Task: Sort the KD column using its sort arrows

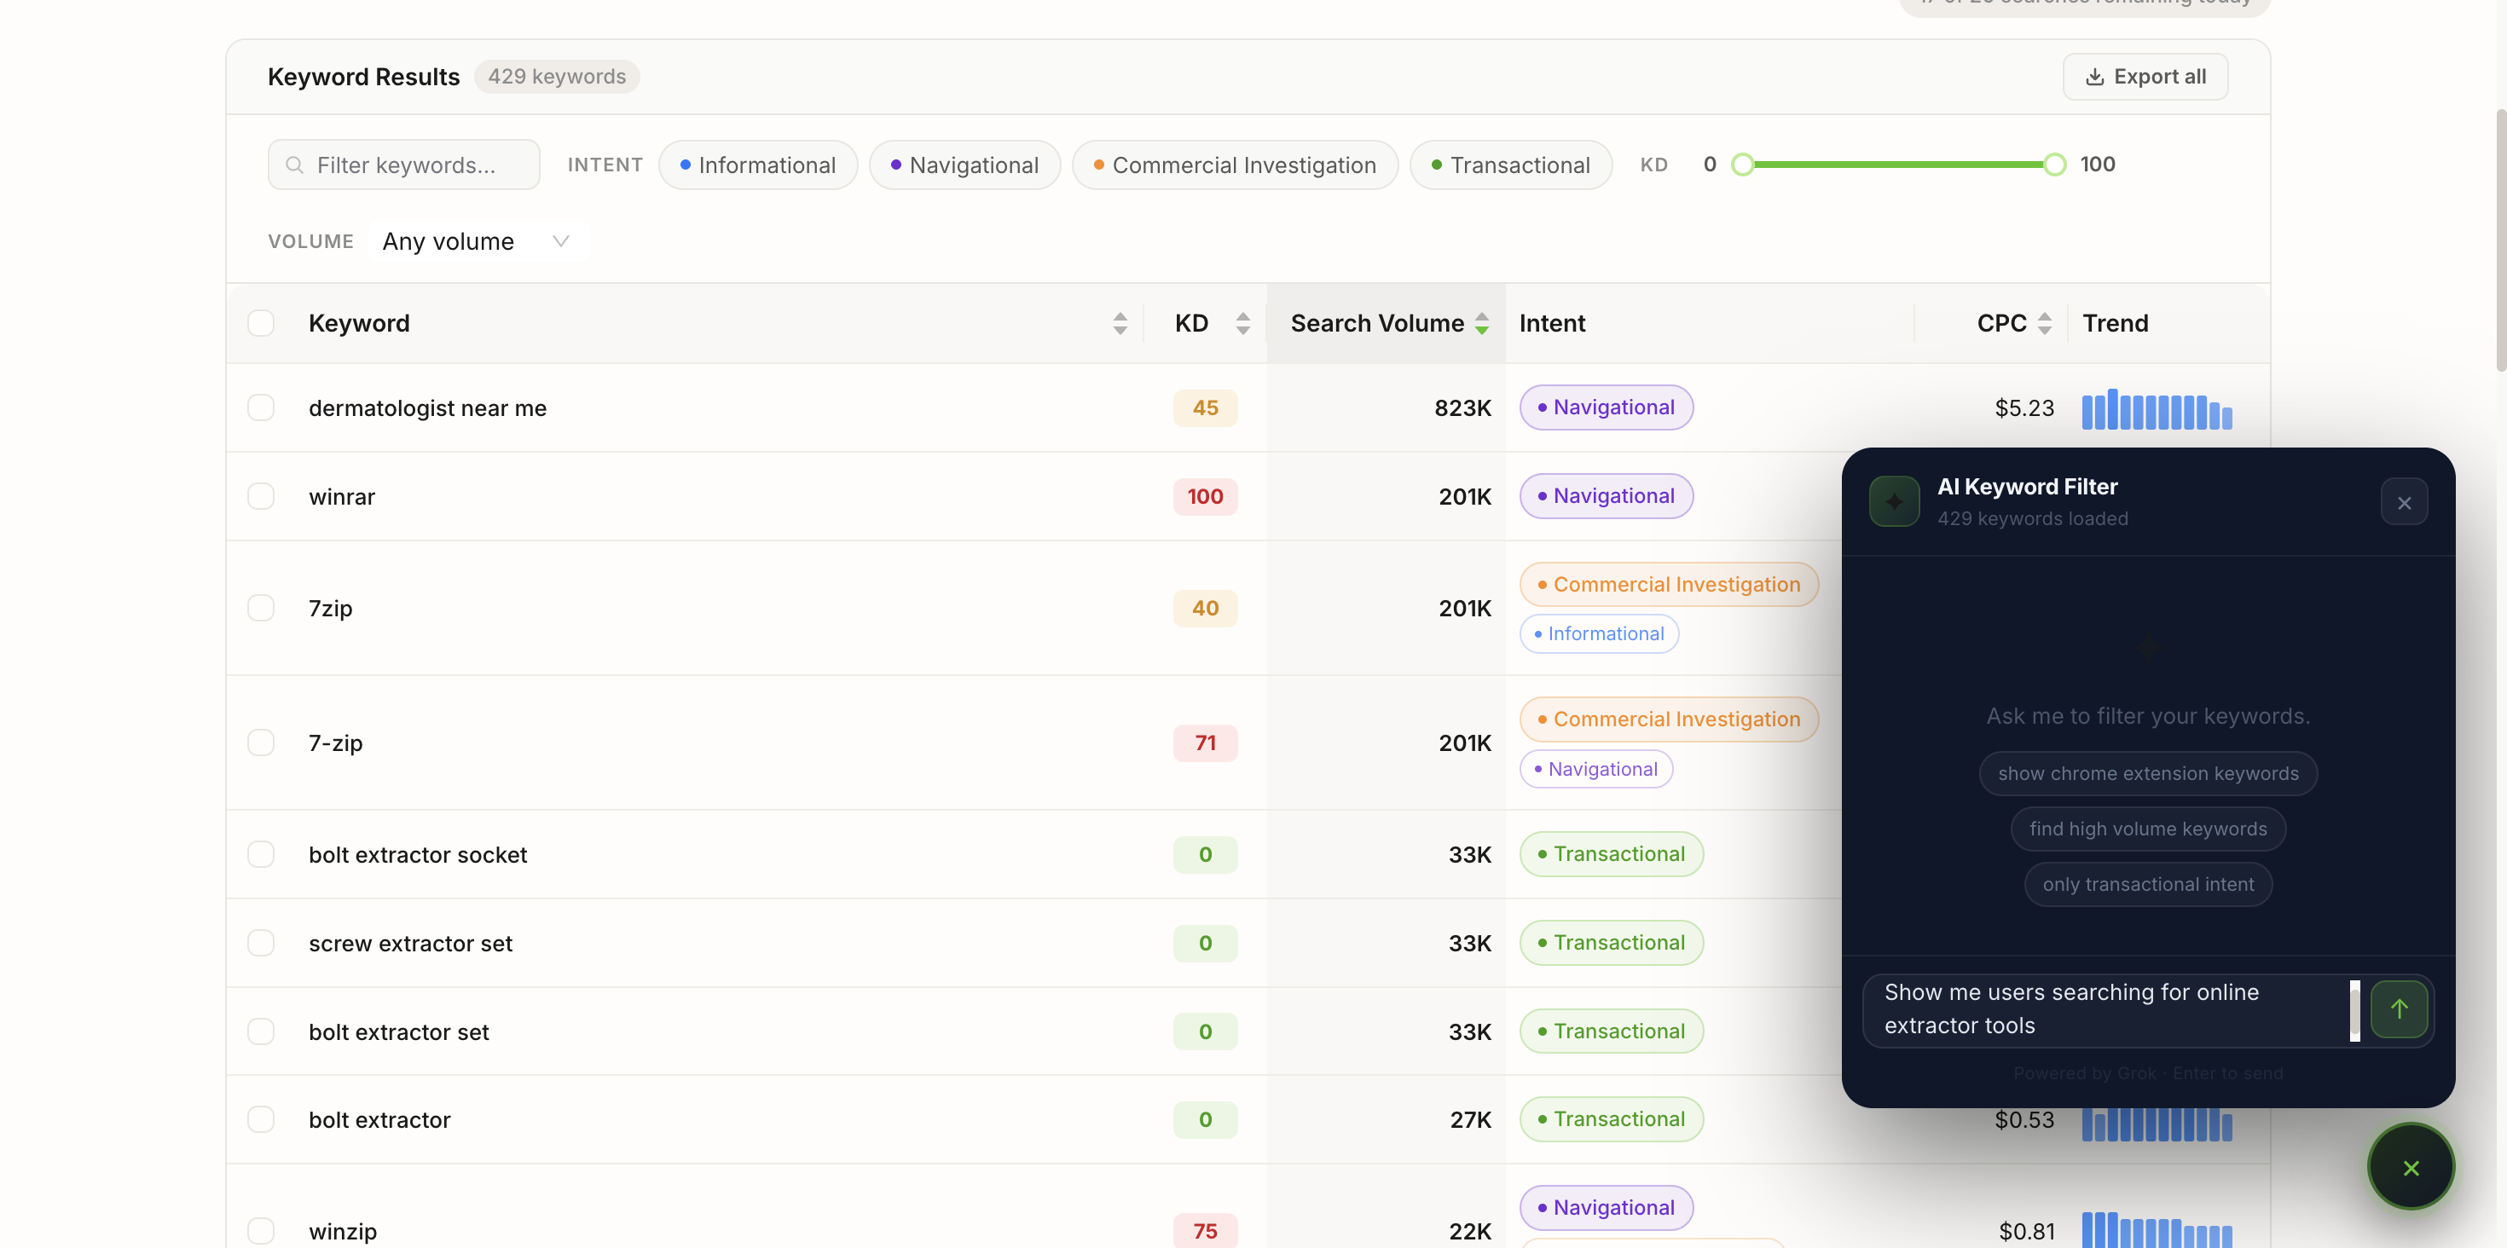Action: coord(1242,323)
